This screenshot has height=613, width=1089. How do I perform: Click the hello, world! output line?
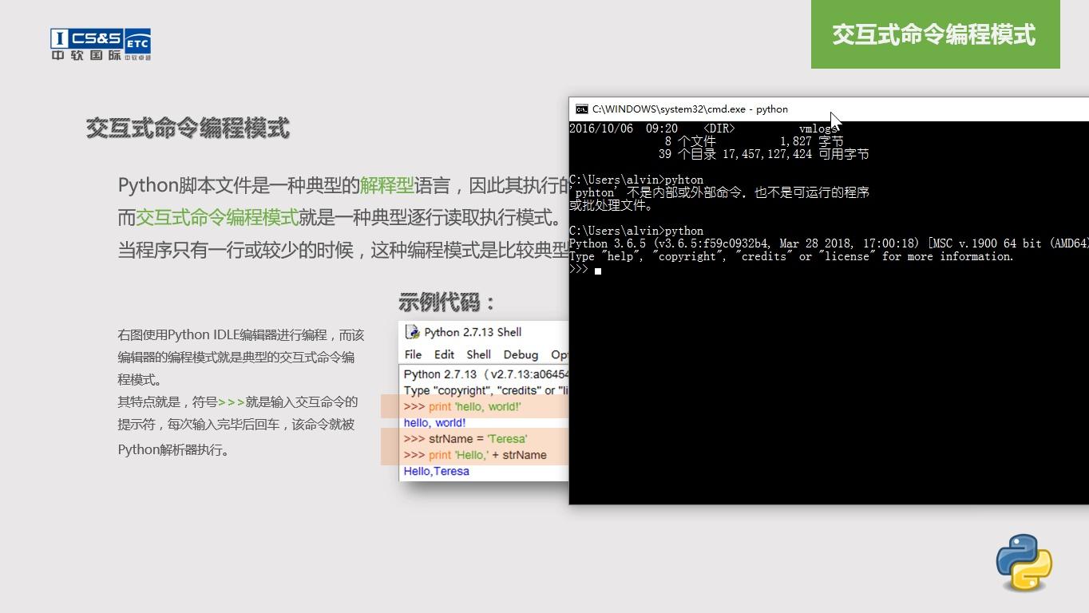434,422
